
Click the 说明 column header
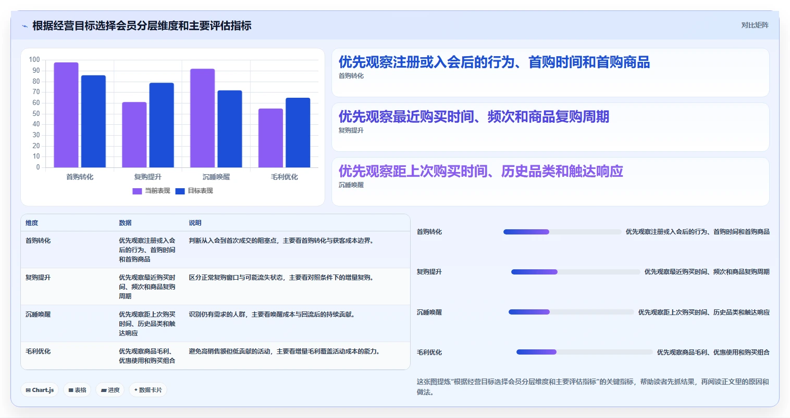coord(195,223)
